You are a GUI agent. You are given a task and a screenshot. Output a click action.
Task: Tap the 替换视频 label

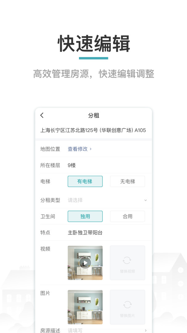pos(127,271)
